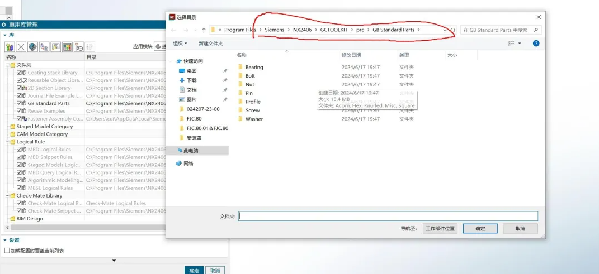Click the 此电脑 item in navigation pane
The width and height of the screenshot is (599, 274).
click(x=191, y=151)
